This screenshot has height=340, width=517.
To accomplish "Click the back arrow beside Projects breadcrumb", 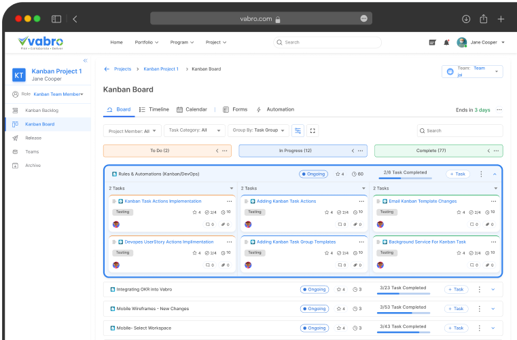I will click(x=107, y=69).
